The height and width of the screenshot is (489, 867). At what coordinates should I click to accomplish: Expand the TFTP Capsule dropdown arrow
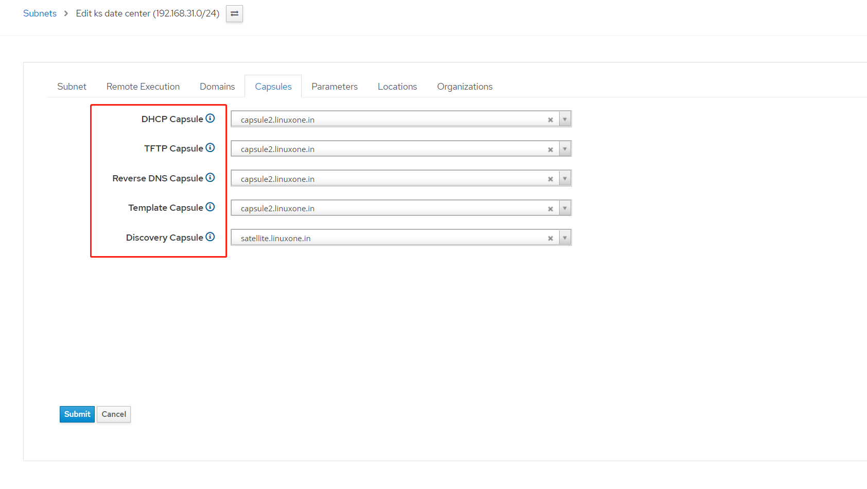coord(565,149)
